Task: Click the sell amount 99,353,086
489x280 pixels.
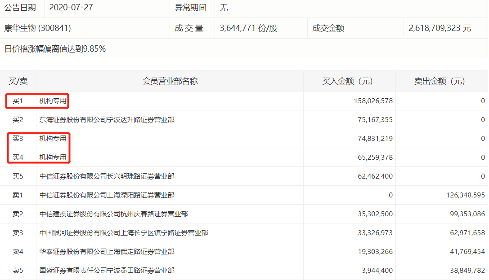Action: pyautogui.click(x=467, y=214)
